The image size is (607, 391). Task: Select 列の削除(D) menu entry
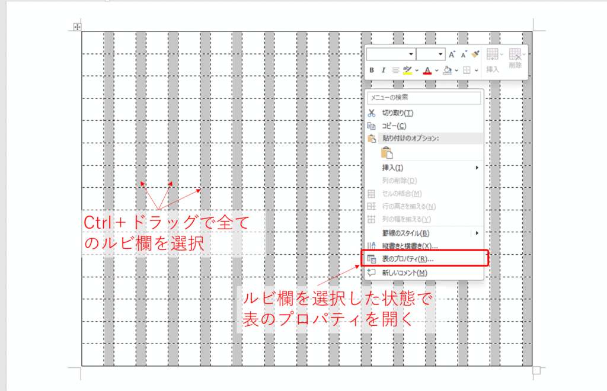pos(424,181)
